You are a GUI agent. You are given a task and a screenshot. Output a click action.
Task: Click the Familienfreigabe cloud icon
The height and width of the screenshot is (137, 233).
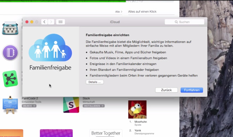pos(50,47)
